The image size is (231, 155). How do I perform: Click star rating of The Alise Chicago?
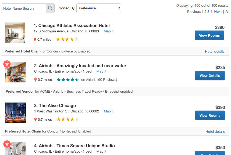68,119
